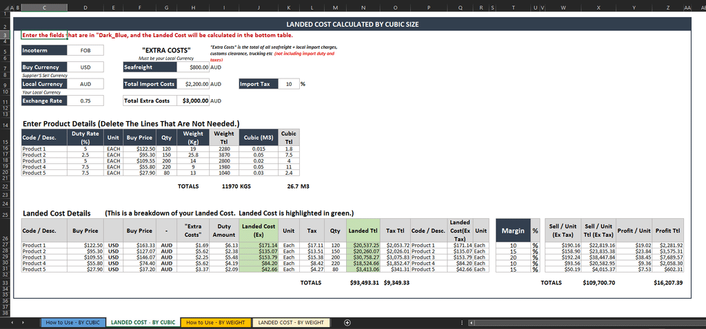Screen dimensions: 706x329
Task: Click the total cubic '26.7 M3'
Action: click(x=297, y=186)
